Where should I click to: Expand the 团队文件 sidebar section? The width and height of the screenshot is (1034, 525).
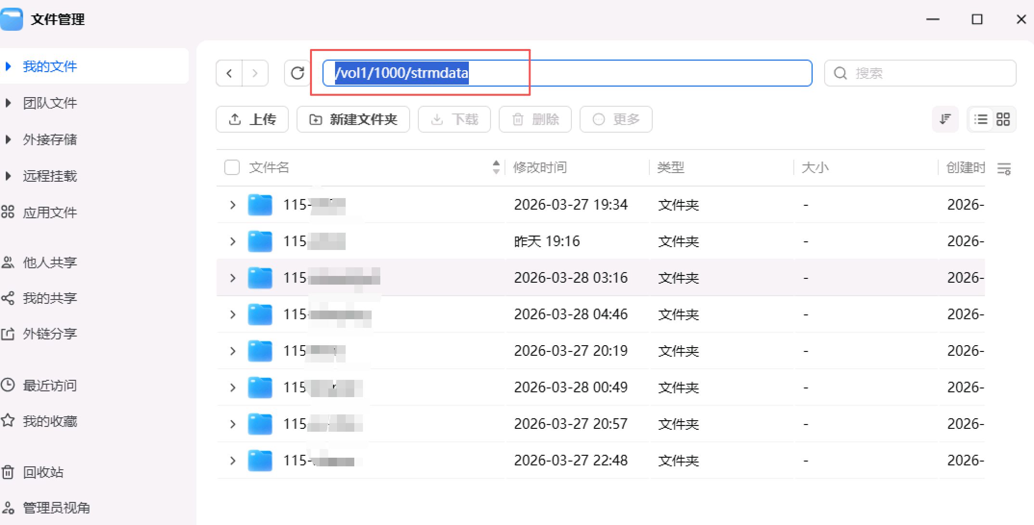coord(8,103)
